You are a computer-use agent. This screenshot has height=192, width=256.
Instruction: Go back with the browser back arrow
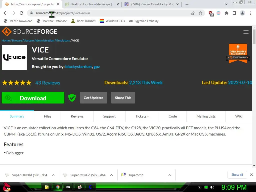coord(5,13)
